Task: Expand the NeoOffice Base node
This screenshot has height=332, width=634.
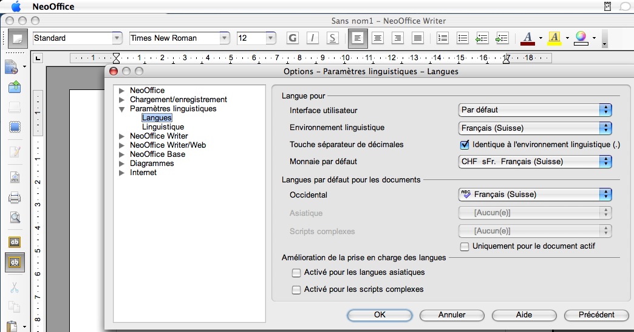Action: [121, 154]
